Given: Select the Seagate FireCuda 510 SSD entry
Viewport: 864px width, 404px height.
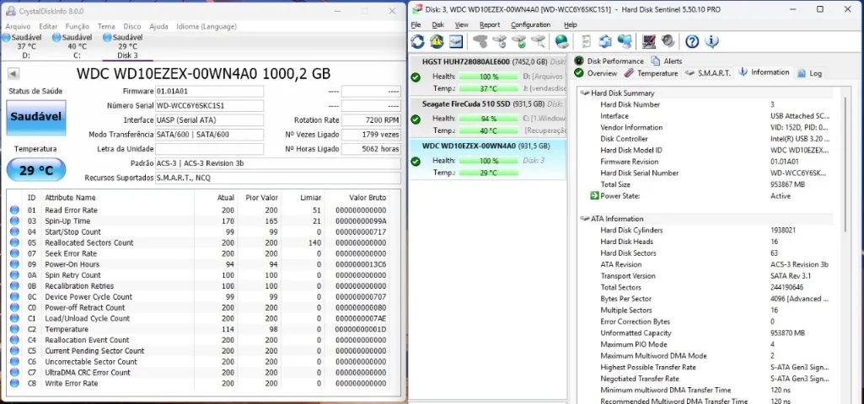Looking at the screenshot, I should click(x=488, y=117).
